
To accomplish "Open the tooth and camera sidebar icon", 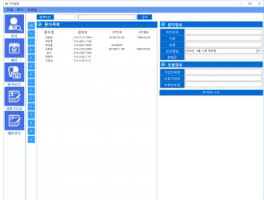I will (x=14, y=72).
